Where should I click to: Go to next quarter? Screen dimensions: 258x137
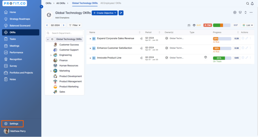pyautogui.click(x=64, y=25)
